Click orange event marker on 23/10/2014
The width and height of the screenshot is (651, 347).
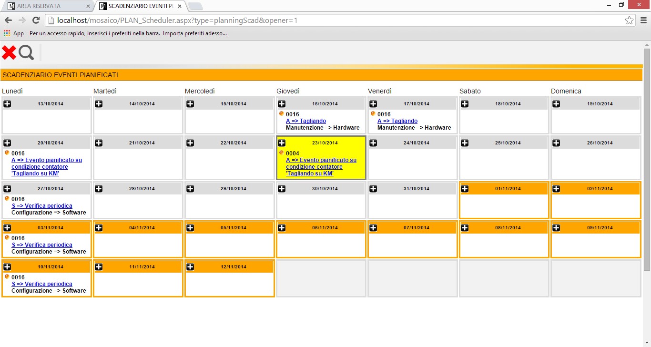[x=281, y=153]
